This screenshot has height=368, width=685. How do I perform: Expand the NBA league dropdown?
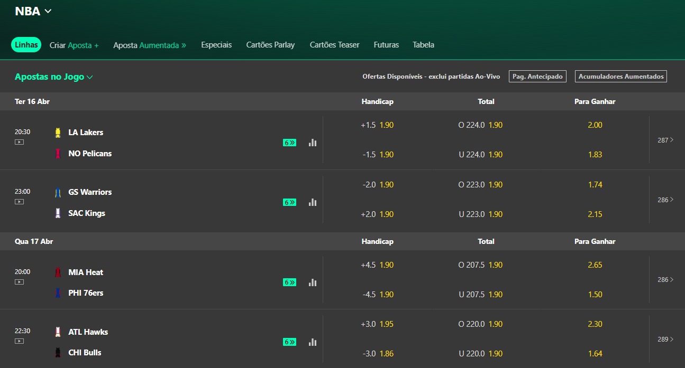pos(33,11)
